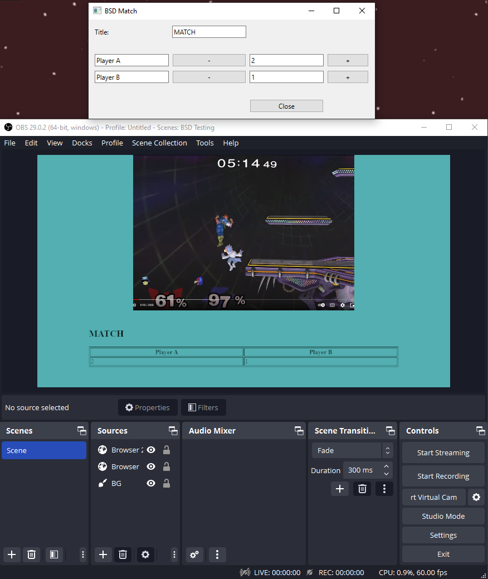Open Scenes panel three-dot menu

[x=82, y=554]
